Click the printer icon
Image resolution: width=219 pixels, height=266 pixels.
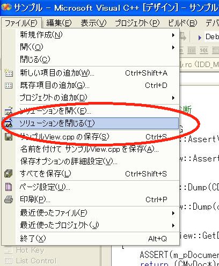tap(9, 199)
